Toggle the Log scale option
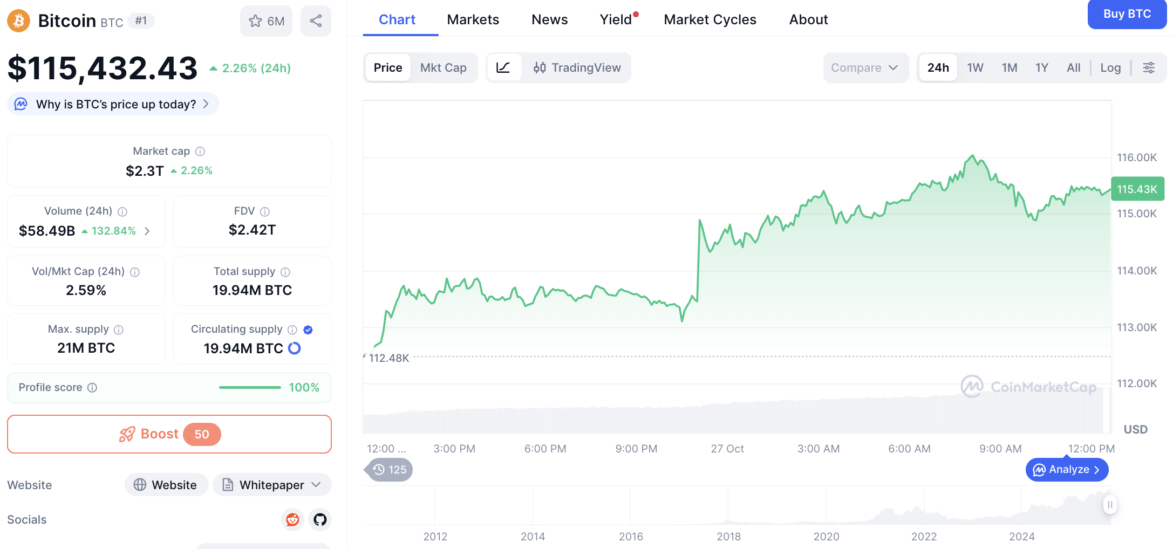Image resolution: width=1173 pixels, height=549 pixels. tap(1110, 68)
